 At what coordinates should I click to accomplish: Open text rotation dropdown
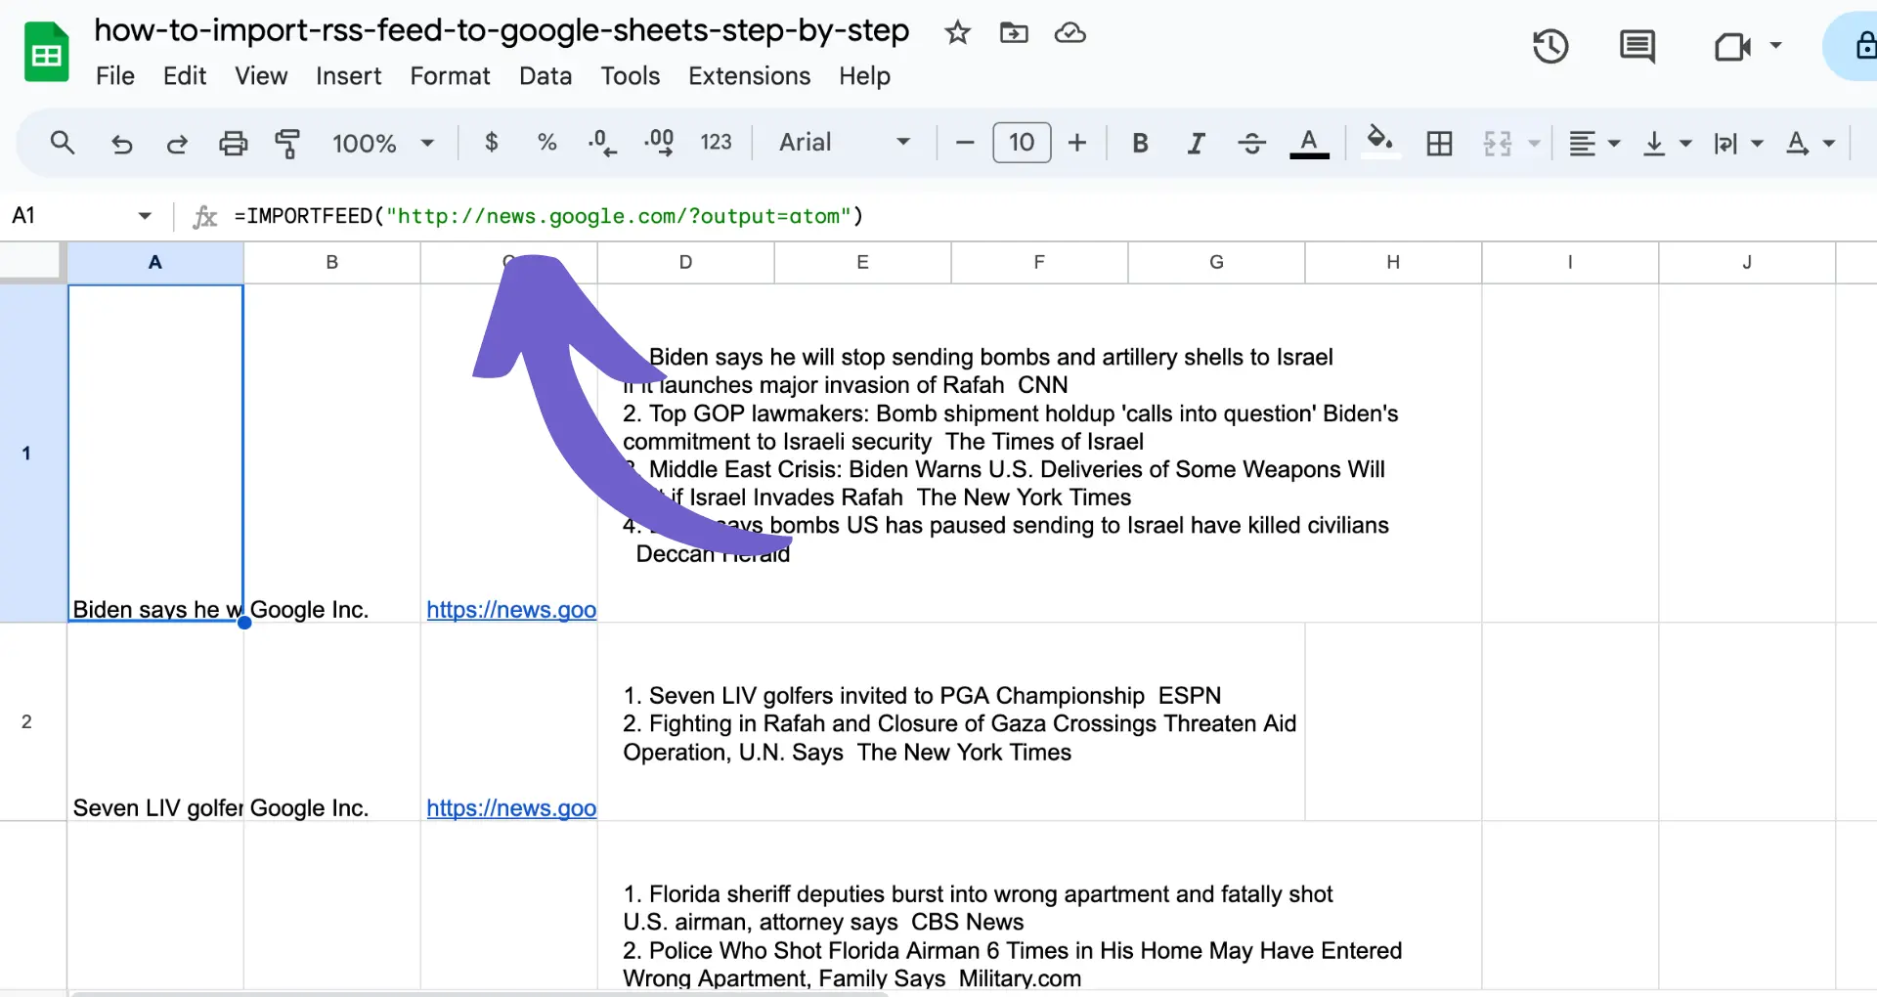[1811, 144]
